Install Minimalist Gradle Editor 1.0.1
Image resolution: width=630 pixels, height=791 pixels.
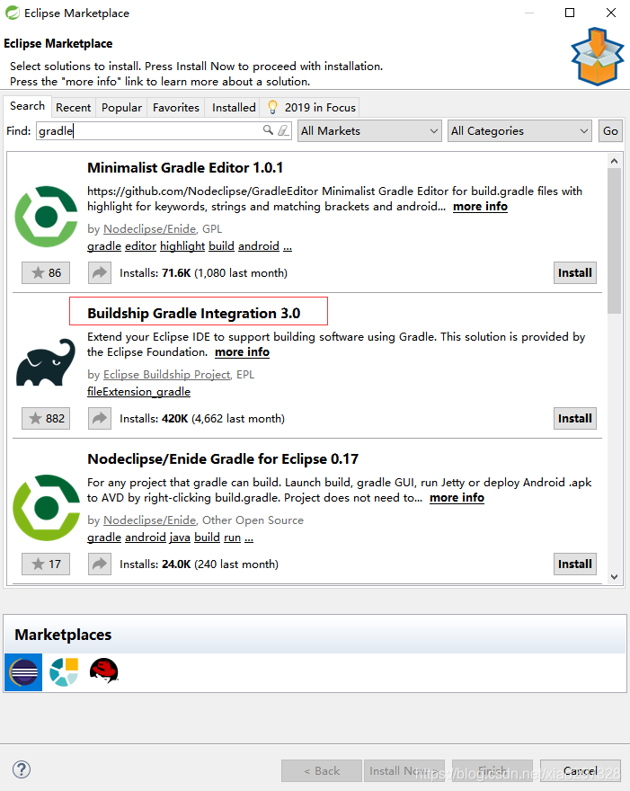[x=575, y=273]
